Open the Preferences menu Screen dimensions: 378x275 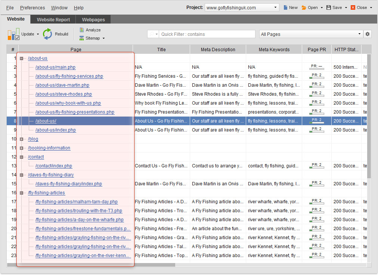[x=32, y=7]
